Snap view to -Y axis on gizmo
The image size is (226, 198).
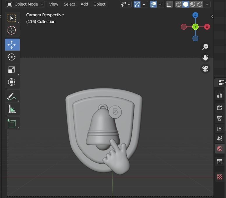click(x=195, y=27)
